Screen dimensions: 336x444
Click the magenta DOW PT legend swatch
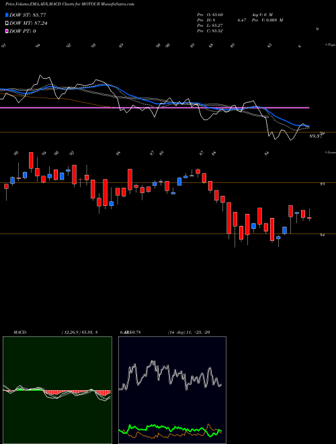[7, 31]
